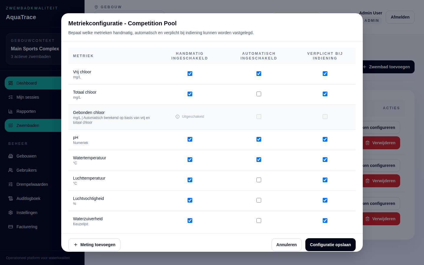Screen dimensions: 424x265
Task: Click the Verplicht bij indiening column header
Action: point(325,56)
